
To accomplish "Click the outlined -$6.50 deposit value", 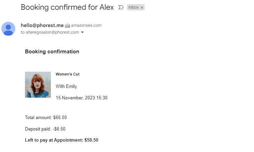I will 59,129.
